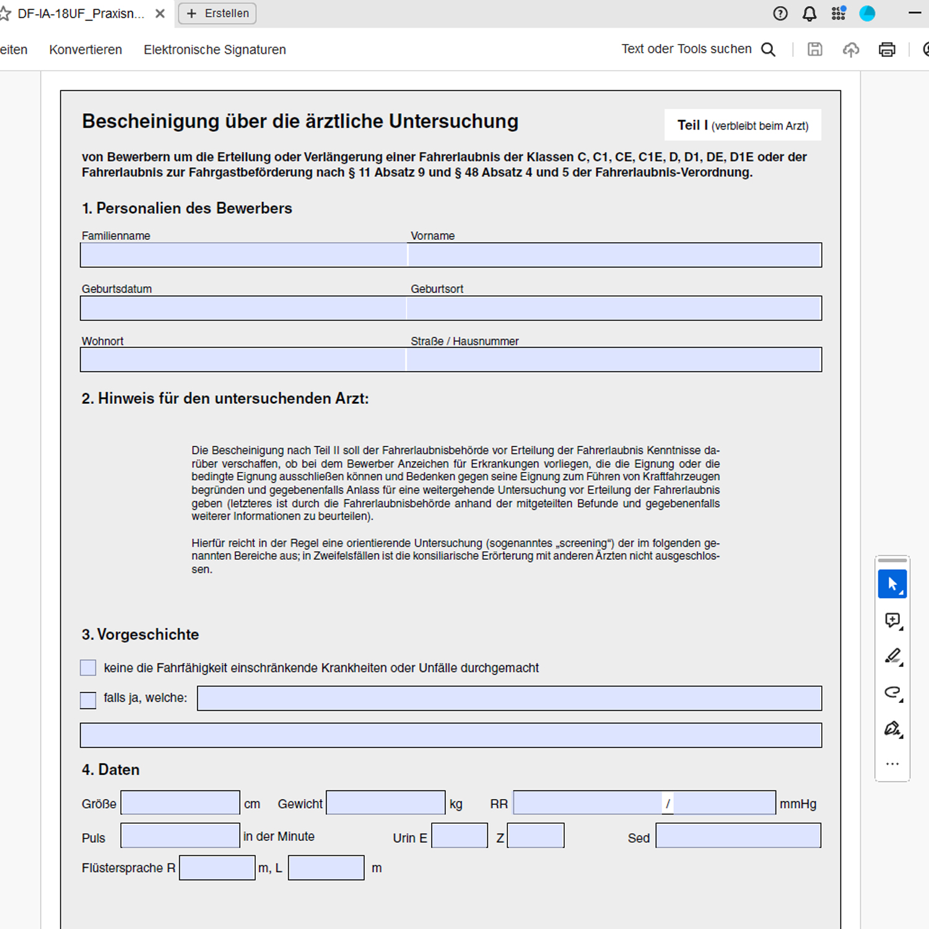Open the Elektronische Signaturen menu
929x929 pixels.
(x=215, y=50)
